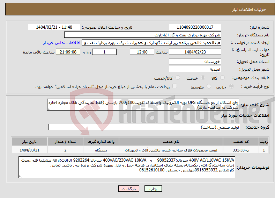Click the unit cell دستگاه
The width and height of the screenshot is (275, 198).
101,150
